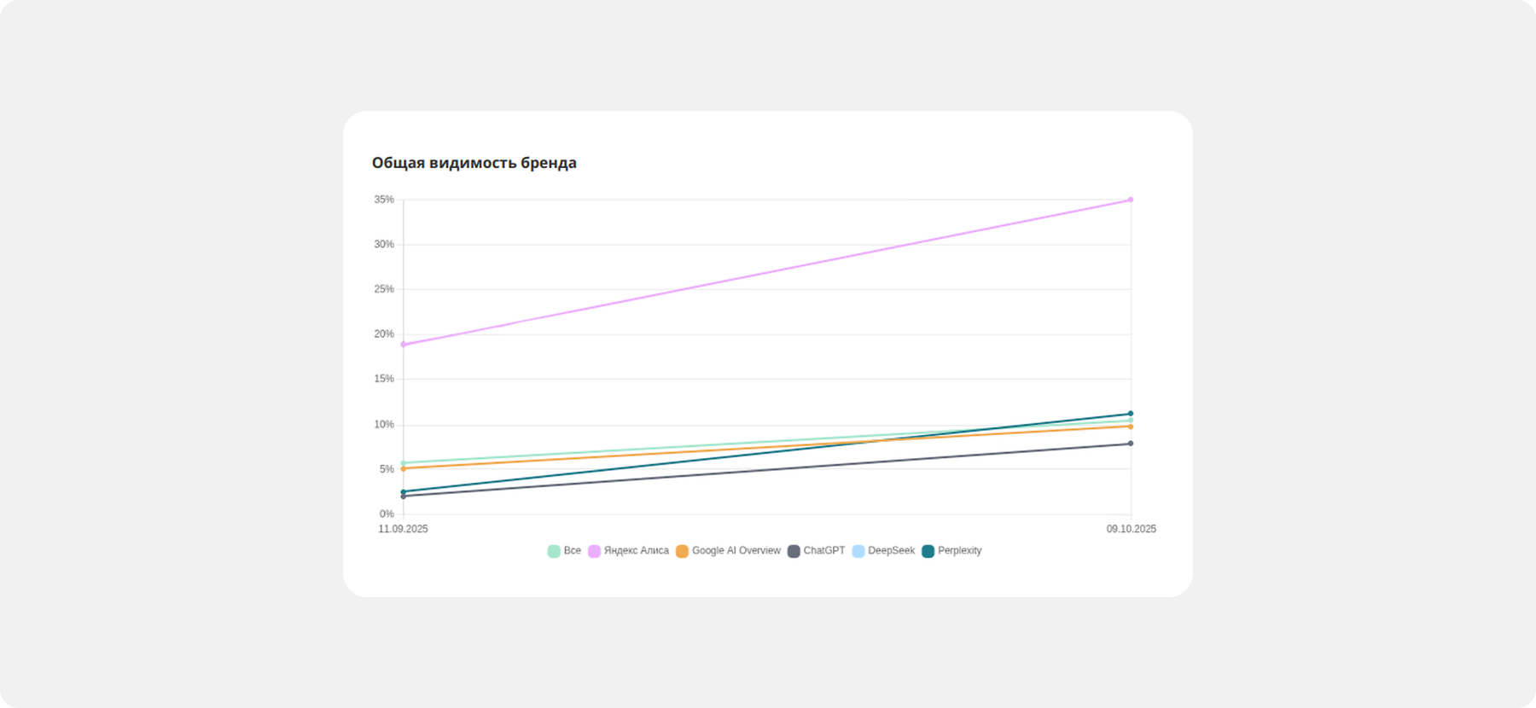Click the 20% y-axis tick label
The height and width of the screenshot is (708, 1536).
click(384, 334)
